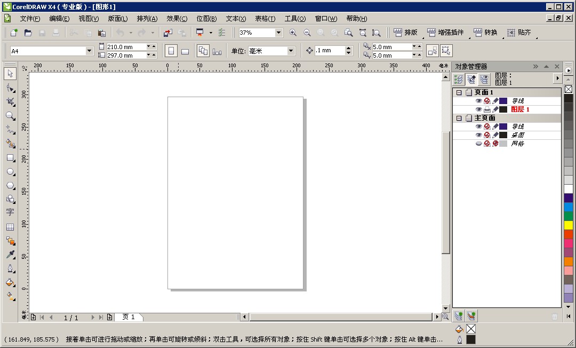
Task: Select the Text tool (字)
Action: click(x=10, y=213)
